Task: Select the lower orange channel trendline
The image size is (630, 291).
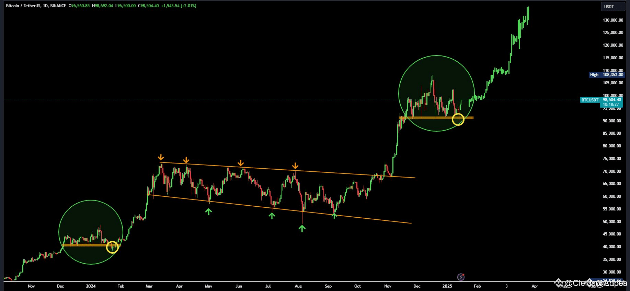Action: tap(279, 209)
